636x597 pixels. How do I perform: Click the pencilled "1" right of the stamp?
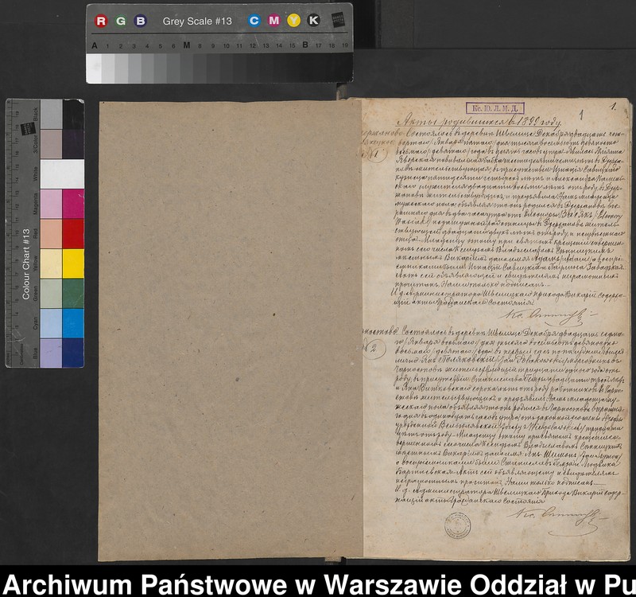pyautogui.click(x=581, y=115)
